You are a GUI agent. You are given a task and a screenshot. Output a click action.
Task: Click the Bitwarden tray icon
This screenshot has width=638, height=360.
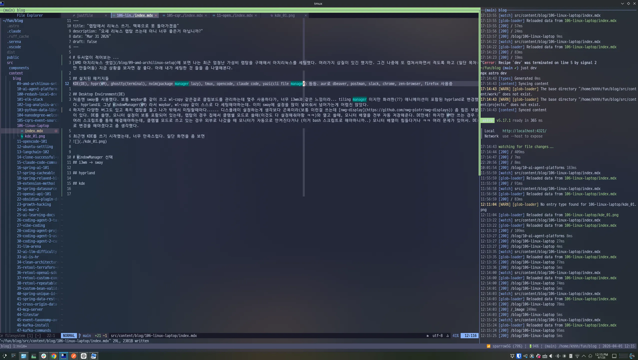519,356
